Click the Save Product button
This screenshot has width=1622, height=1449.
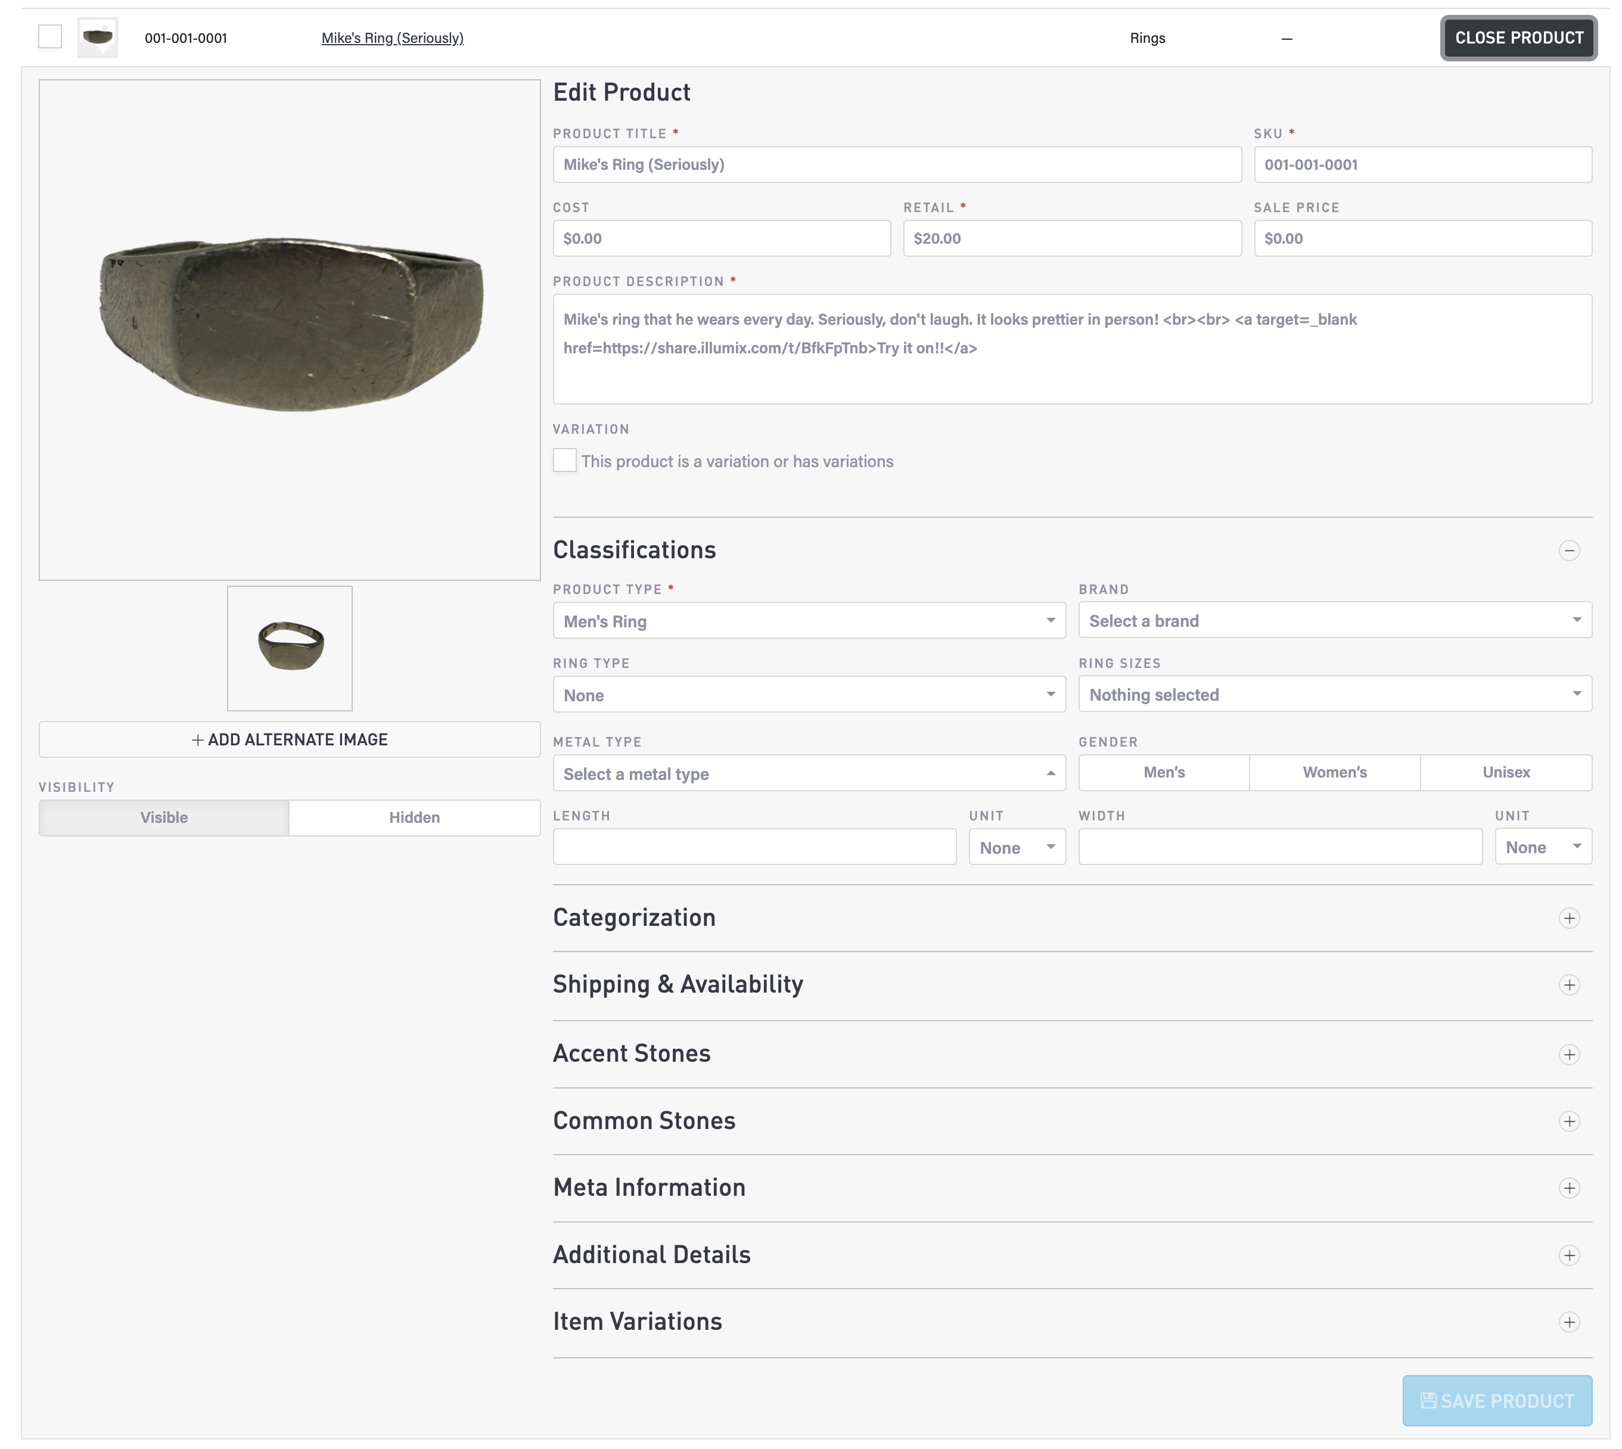pos(1496,1400)
